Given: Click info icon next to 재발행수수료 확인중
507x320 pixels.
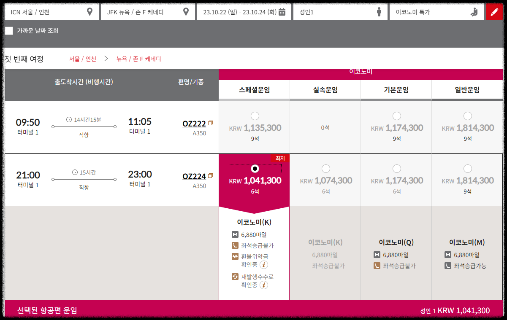Looking at the screenshot, I should tap(264, 285).
